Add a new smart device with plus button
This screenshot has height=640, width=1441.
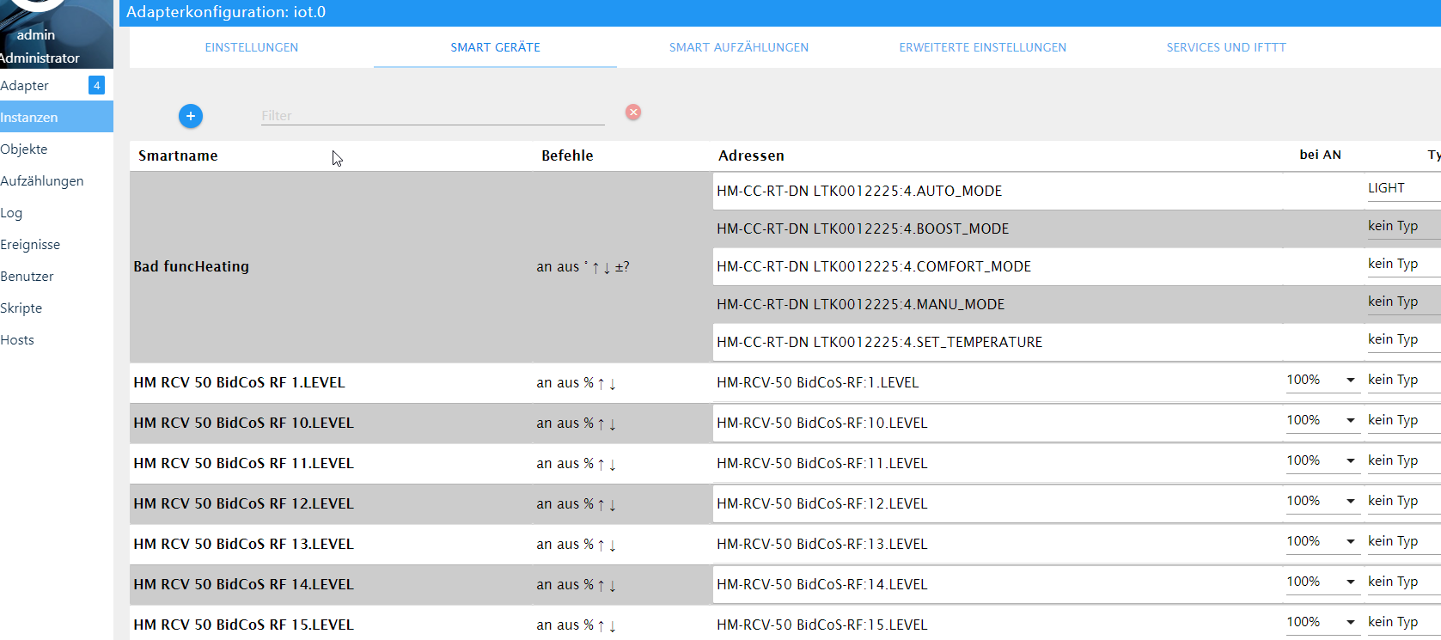click(x=191, y=116)
